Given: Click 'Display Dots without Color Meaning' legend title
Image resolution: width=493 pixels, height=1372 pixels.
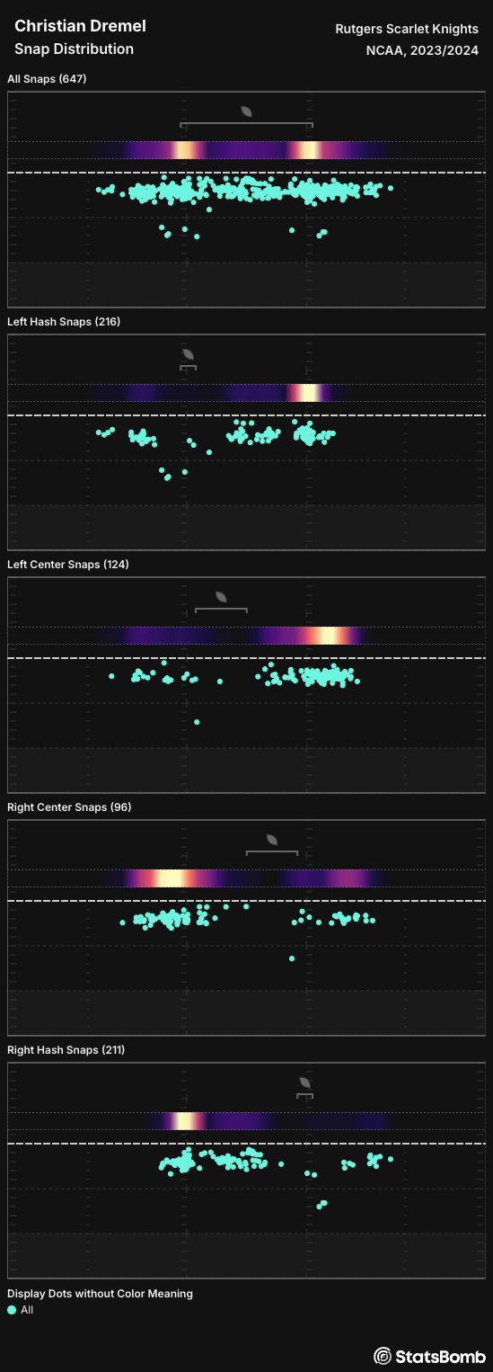Looking at the screenshot, I should pos(100,1294).
